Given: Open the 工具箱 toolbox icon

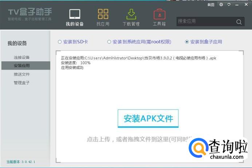Looking at the screenshot, I should (x=160, y=14).
